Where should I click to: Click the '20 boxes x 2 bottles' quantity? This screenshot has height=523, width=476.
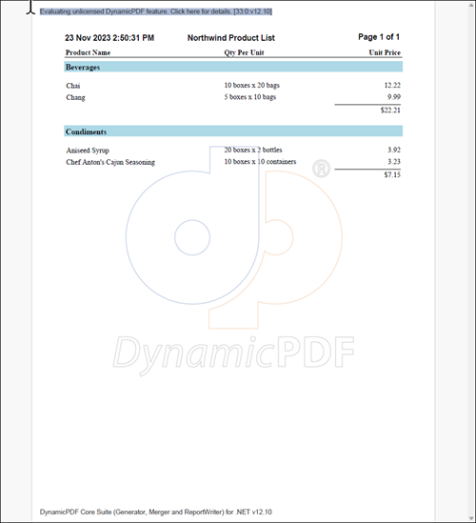[253, 151]
